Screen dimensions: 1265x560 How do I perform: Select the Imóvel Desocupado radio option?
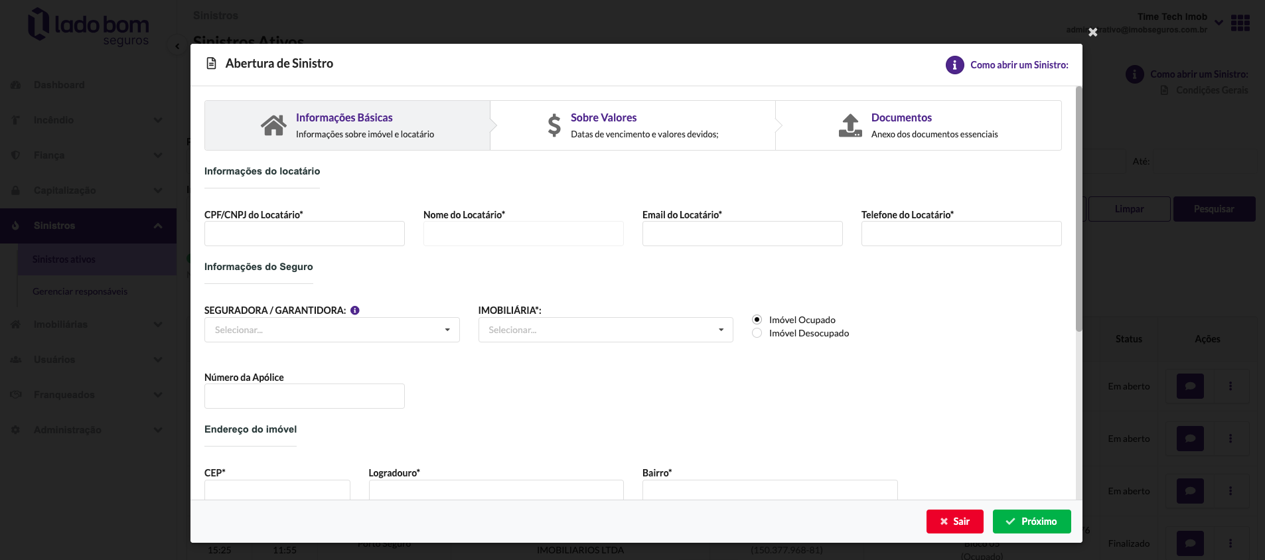(x=757, y=333)
